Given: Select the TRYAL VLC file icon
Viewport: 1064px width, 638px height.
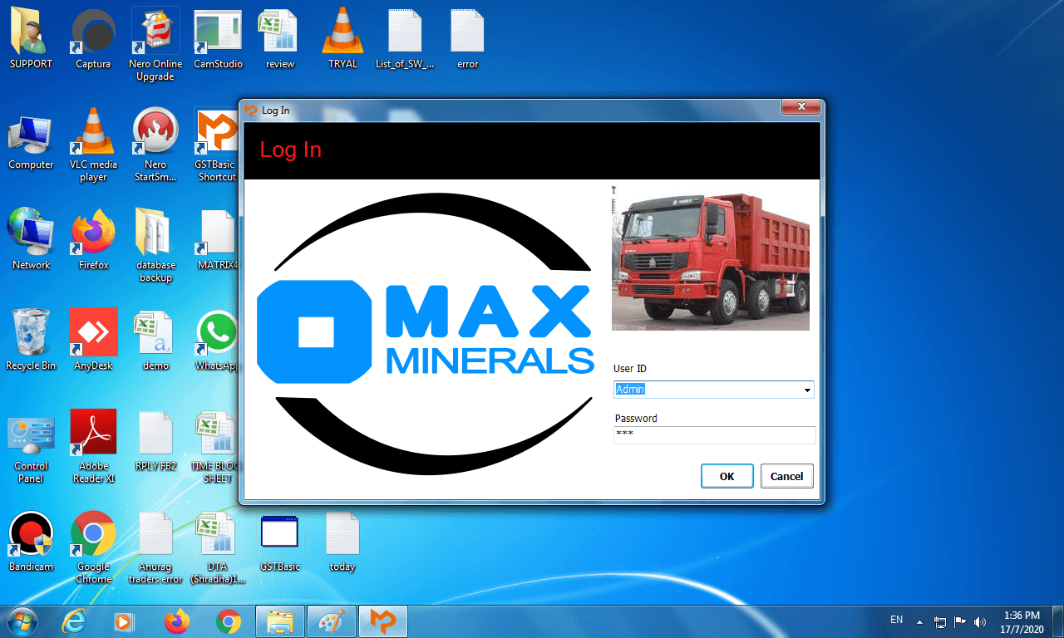Looking at the screenshot, I should coord(342,40).
